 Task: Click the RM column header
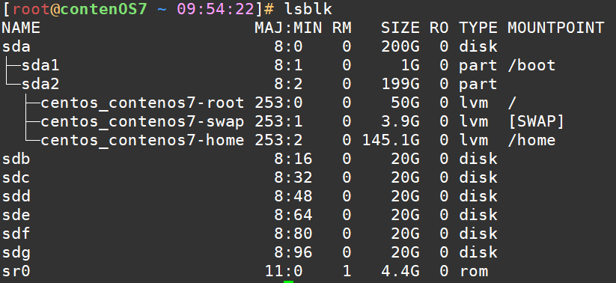coord(342,28)
